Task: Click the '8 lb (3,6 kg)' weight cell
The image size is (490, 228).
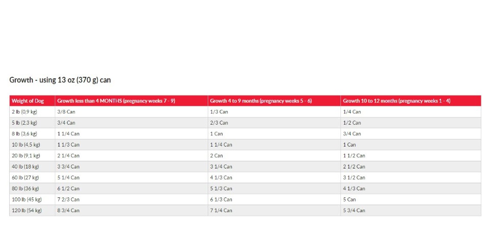Action: pos(24,134)
